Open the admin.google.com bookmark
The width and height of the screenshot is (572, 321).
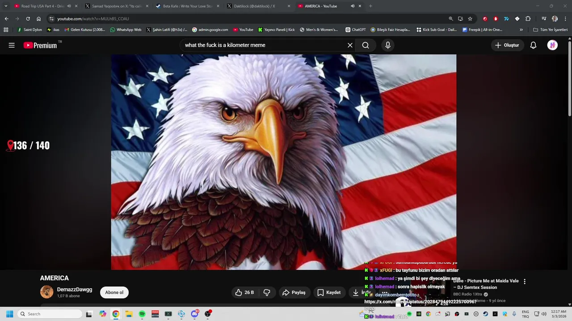click(x=210, y=30)
